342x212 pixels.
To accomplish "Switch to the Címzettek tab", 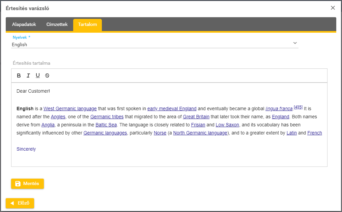I will click(x=57, y=25).
